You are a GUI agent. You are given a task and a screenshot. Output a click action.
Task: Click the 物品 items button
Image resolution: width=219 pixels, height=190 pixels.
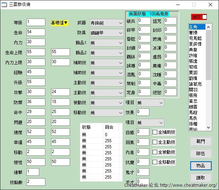[x=201, y=166]
